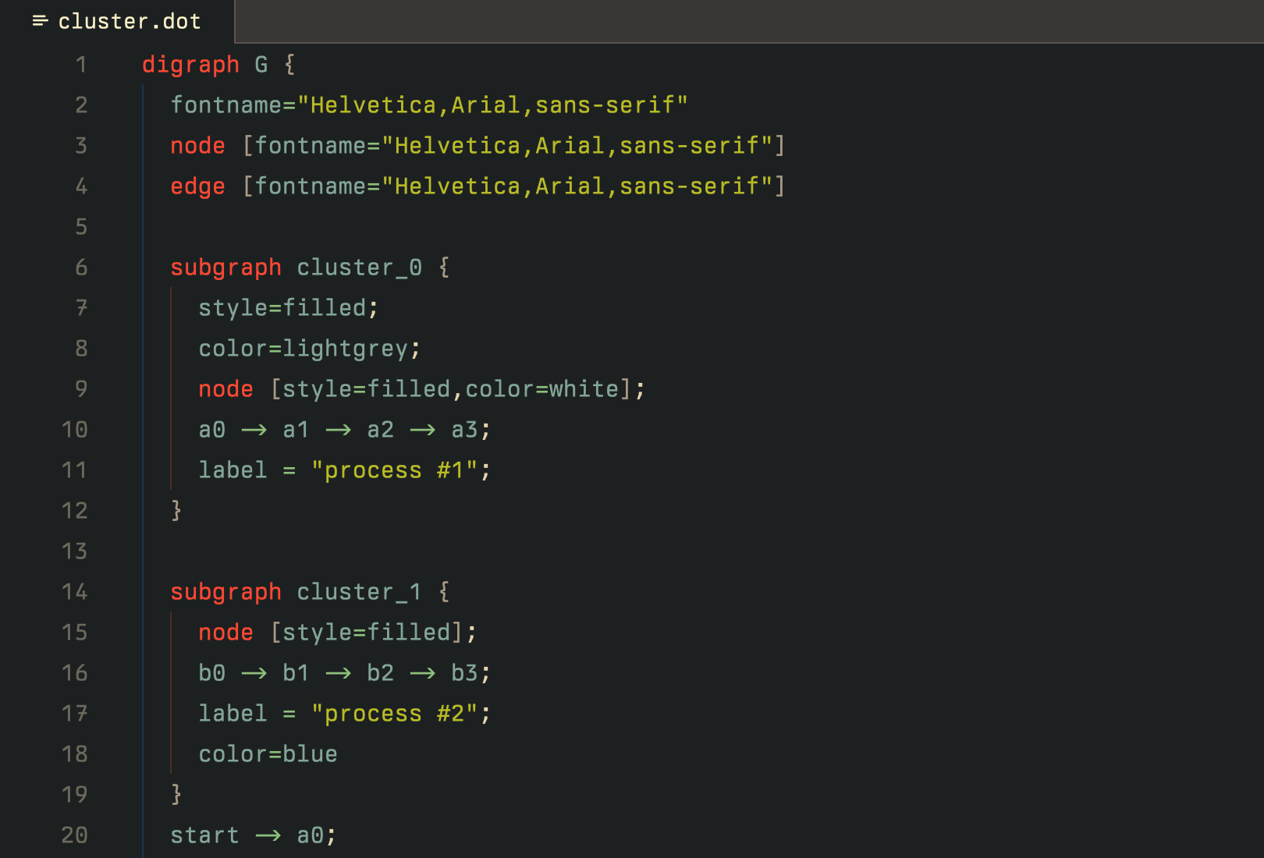This screenshot has width=1264, height=858.
Task: Click the cluster_0 identifier on line 6
Action: pyautogui.click(x=360, y=268)
